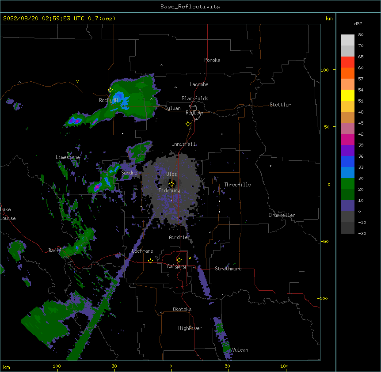Image resolution: width=381 pixels, height=372 pixels.
Task: Click the yellow diamond marker near RockyMH
Action: coord(110,90)
